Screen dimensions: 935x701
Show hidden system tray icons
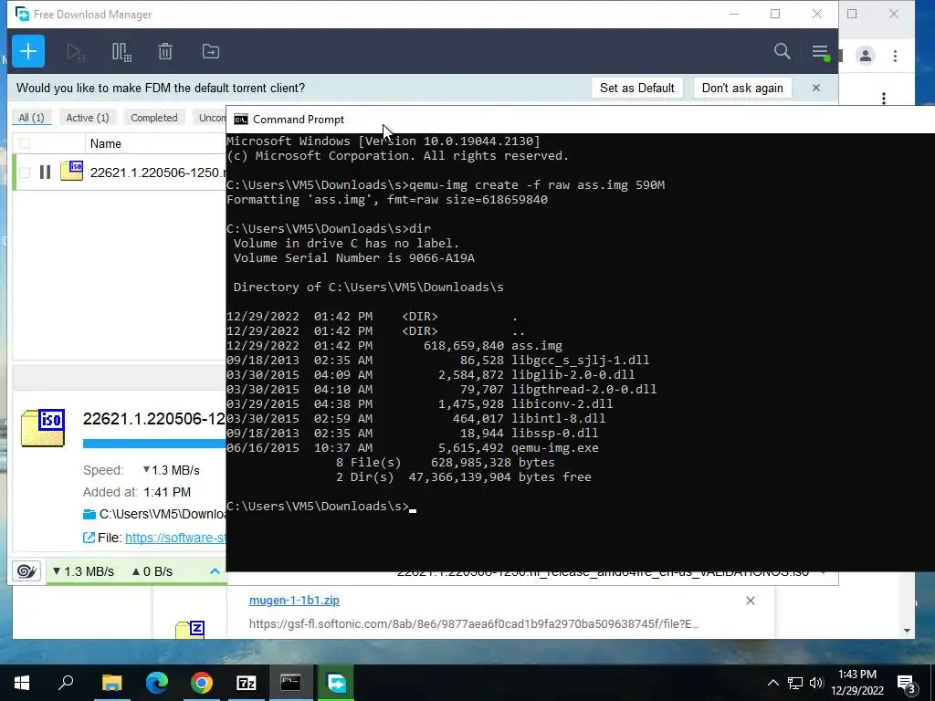pos(772,683)
